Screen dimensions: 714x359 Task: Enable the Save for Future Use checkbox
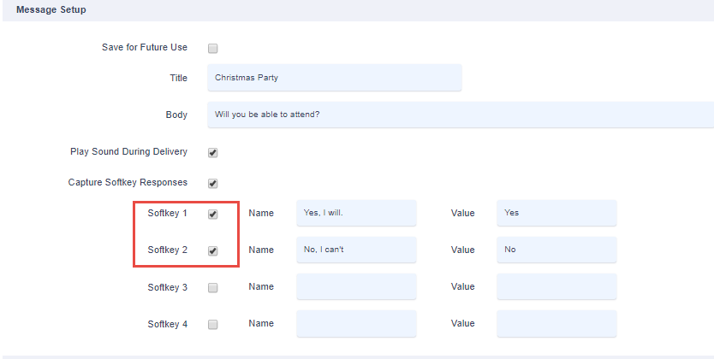(212, 48)
